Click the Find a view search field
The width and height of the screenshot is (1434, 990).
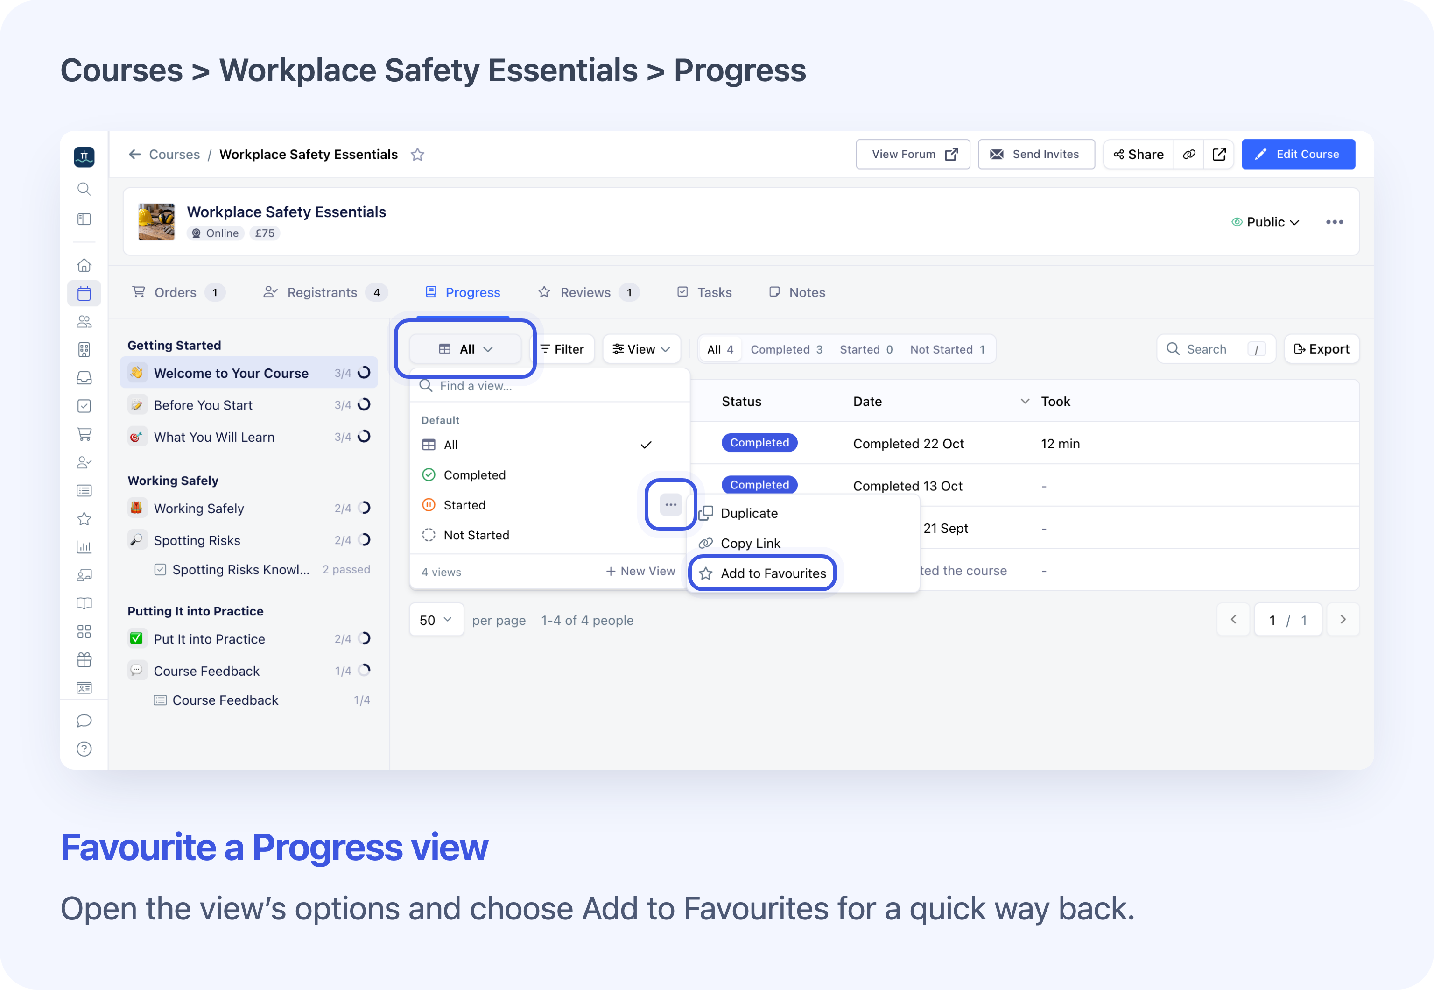(x=549, y=386)
